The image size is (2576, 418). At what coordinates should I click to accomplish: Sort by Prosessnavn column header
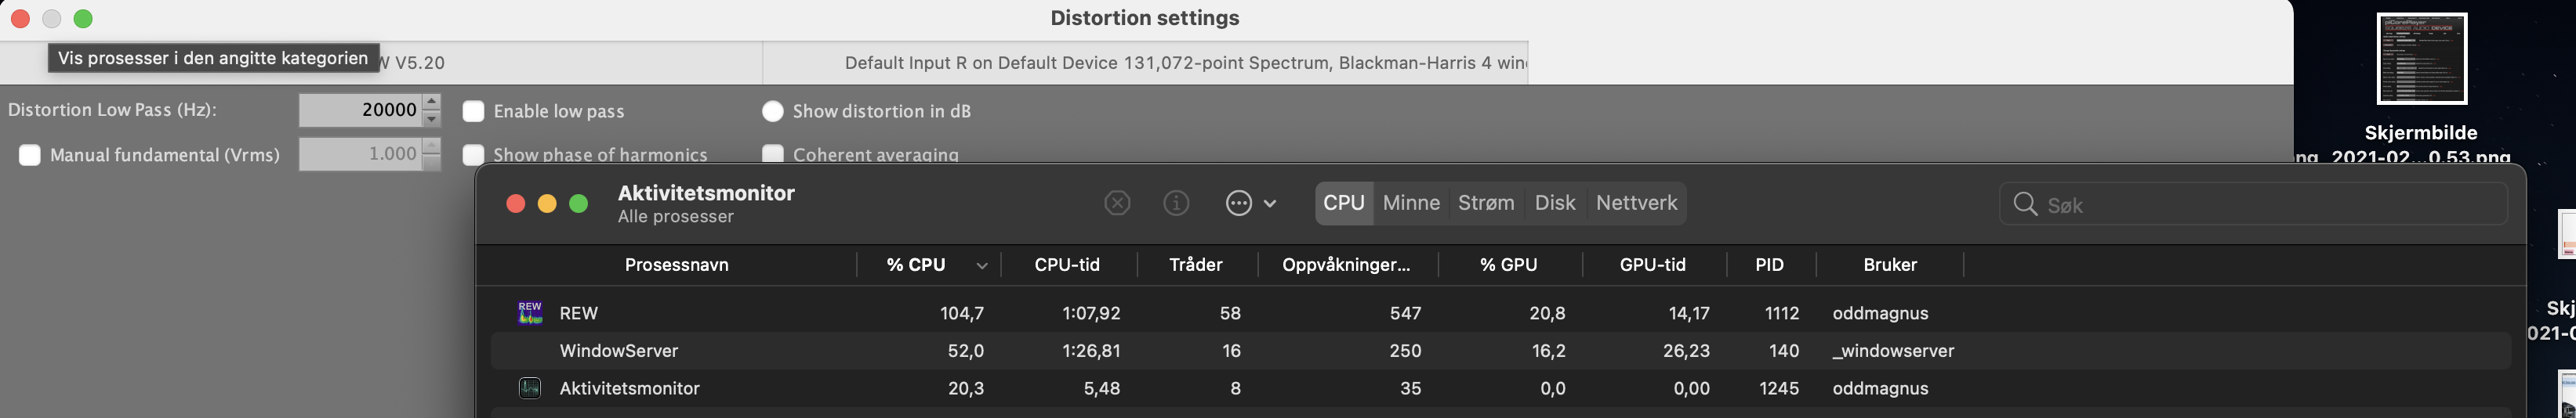[676, 265]
